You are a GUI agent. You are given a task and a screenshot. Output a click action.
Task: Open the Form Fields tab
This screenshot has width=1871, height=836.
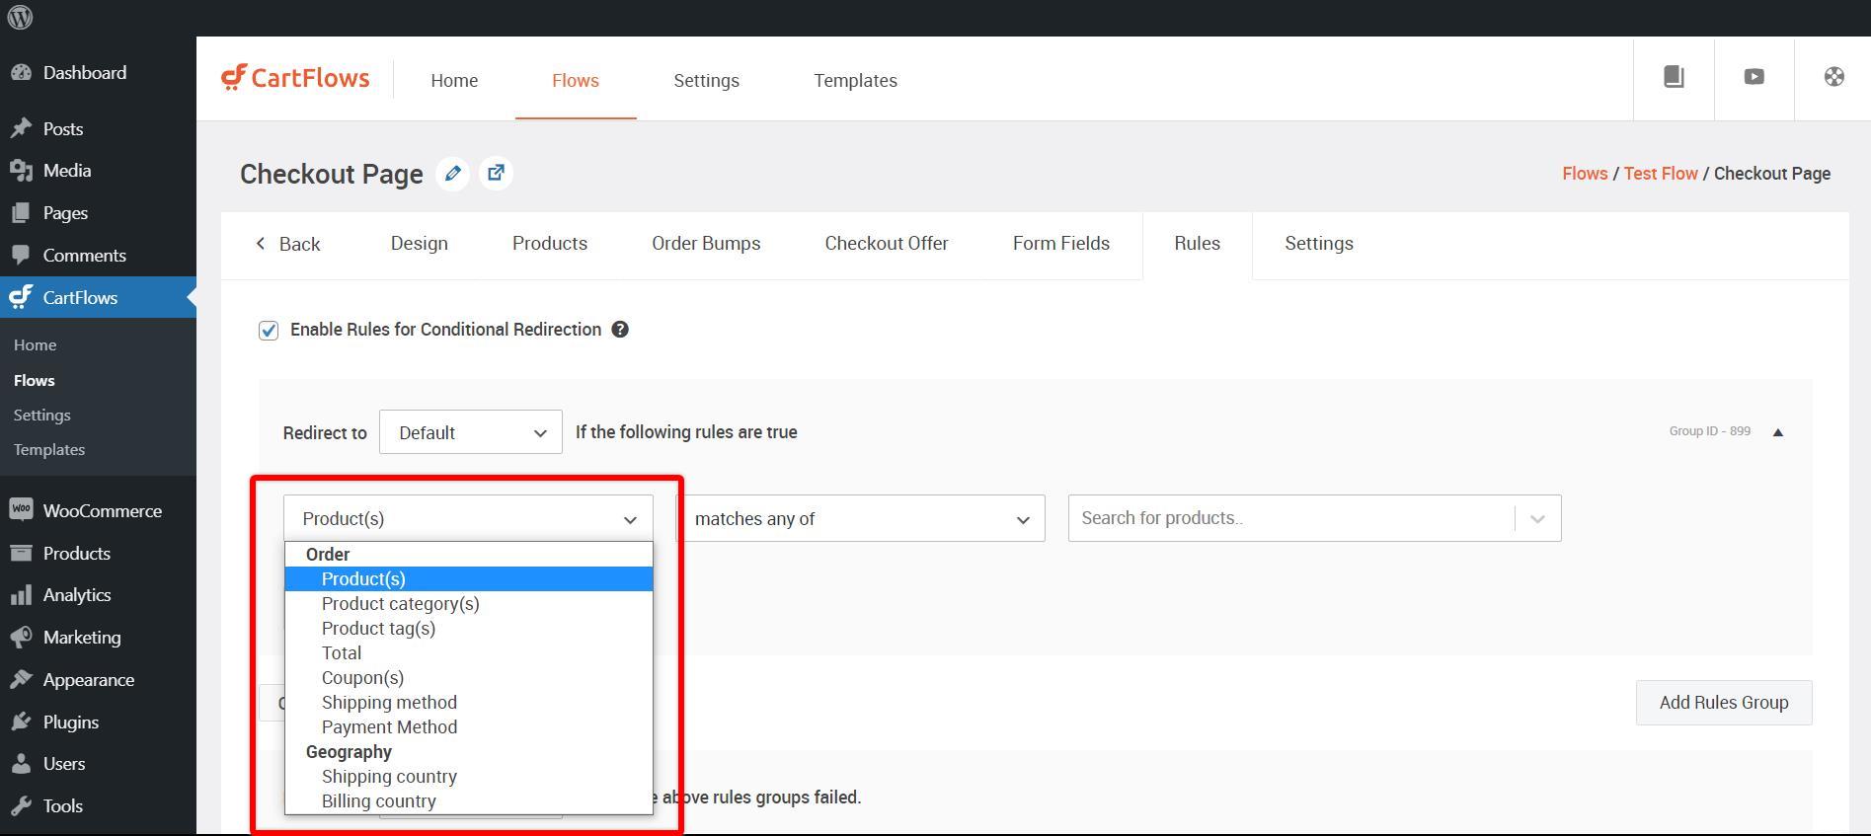click(x=1060, y=244)
